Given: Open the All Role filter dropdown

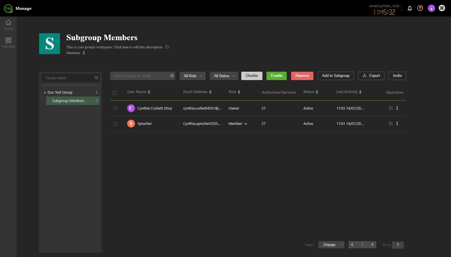Looking at the screenshot, I should click(x=193, y=76).
